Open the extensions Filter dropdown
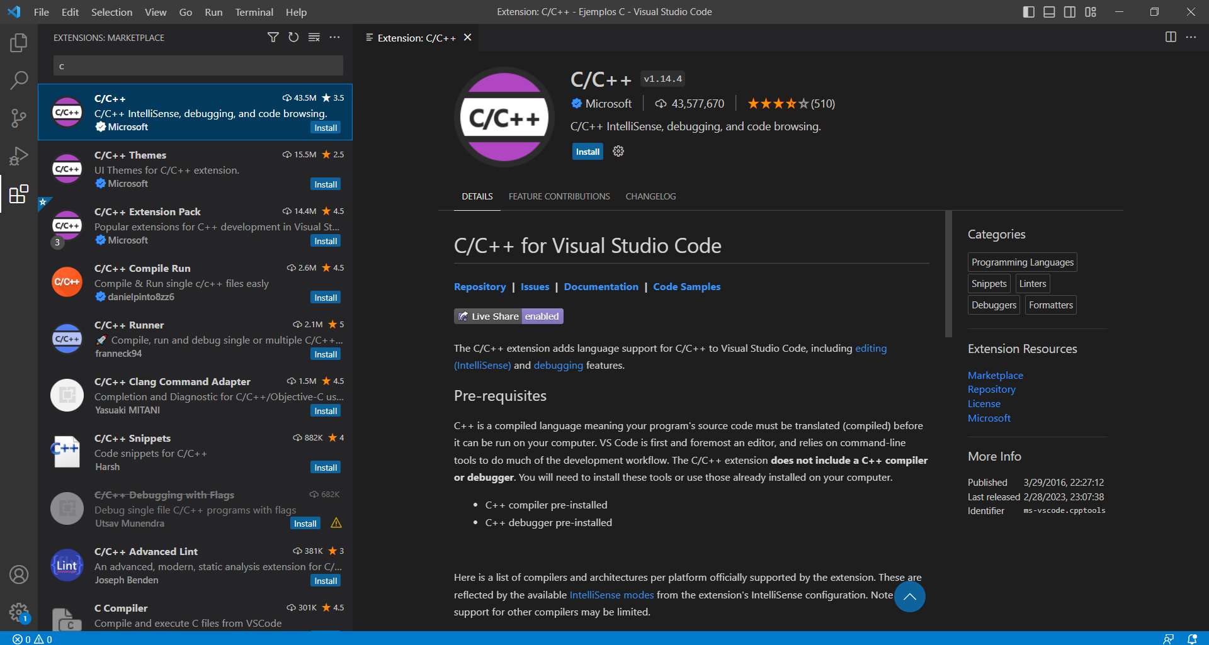The width and height of the screenshot is (1209, 645). click(273, 38)
